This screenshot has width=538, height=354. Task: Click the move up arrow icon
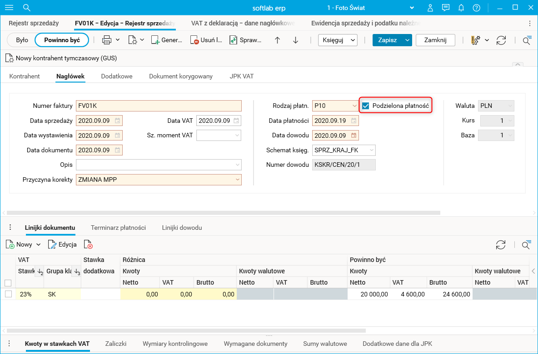(278, 40)
